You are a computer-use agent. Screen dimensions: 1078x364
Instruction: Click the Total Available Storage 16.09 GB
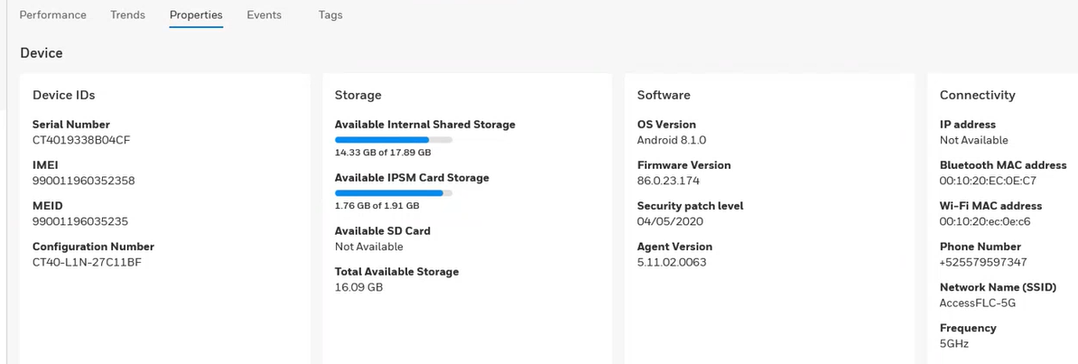point(358,287)
